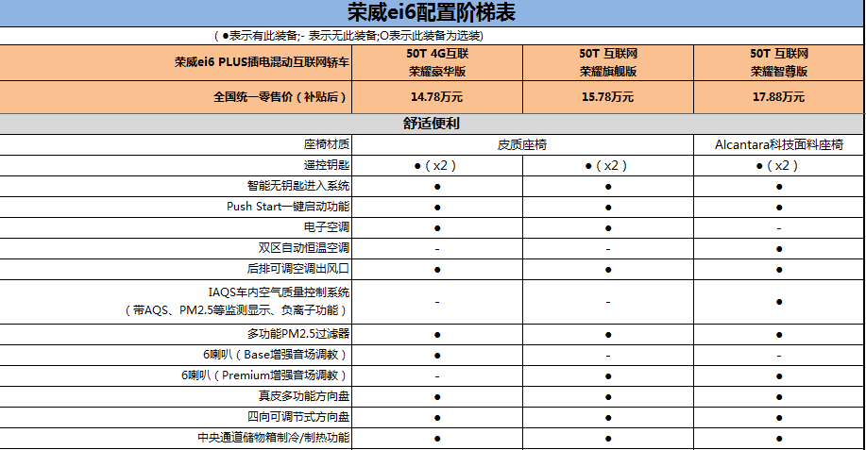Screen dimensions: 866x450
Task: Select the 14.78万元 price cell
Action: [x=437, y=97]
